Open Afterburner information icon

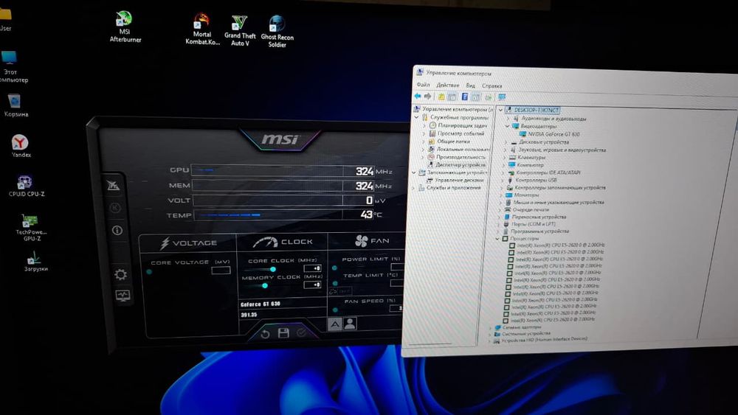coord(117,230)
